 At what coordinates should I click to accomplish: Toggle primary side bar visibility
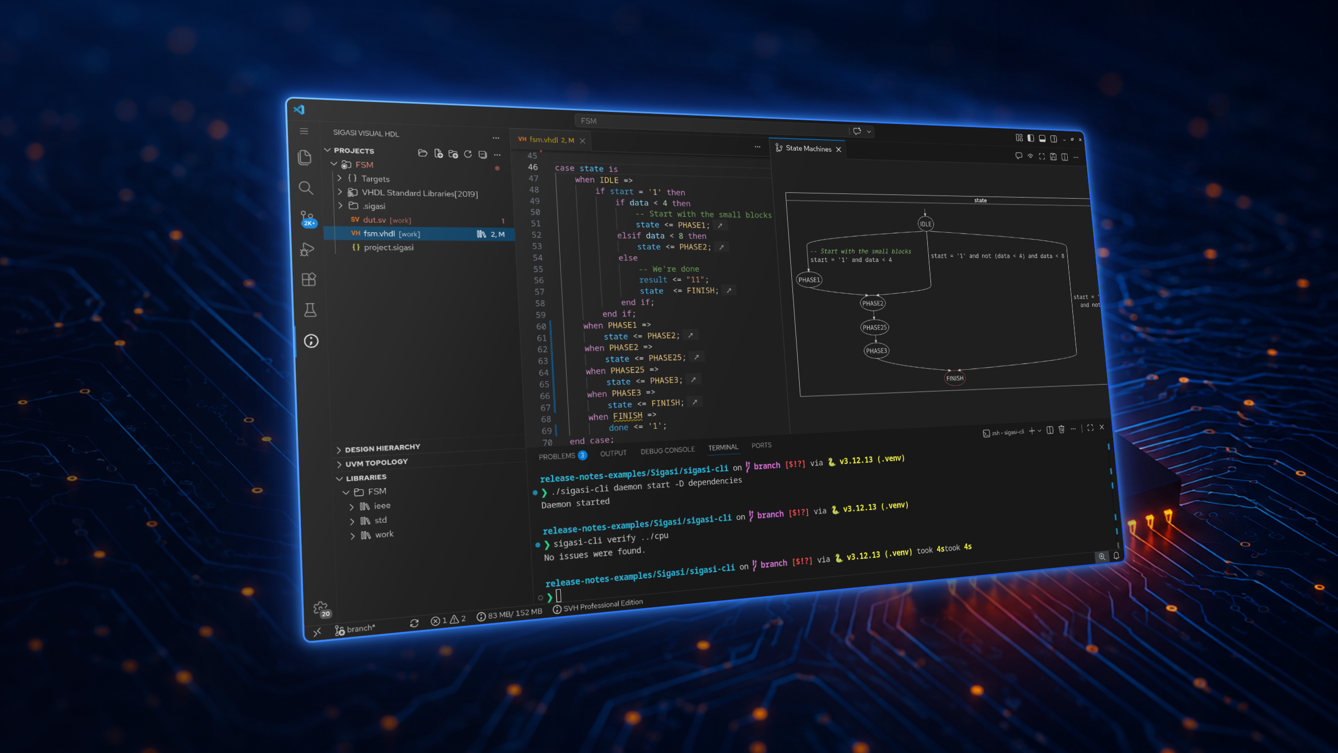pyautogui.click(x=1031, y=138)
